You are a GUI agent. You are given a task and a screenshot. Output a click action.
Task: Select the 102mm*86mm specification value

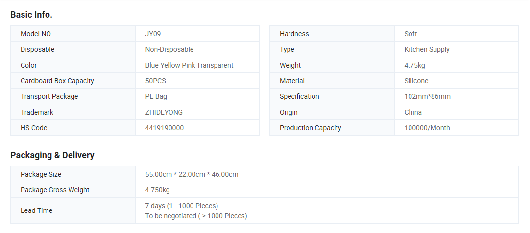click(x=427, y=96)
